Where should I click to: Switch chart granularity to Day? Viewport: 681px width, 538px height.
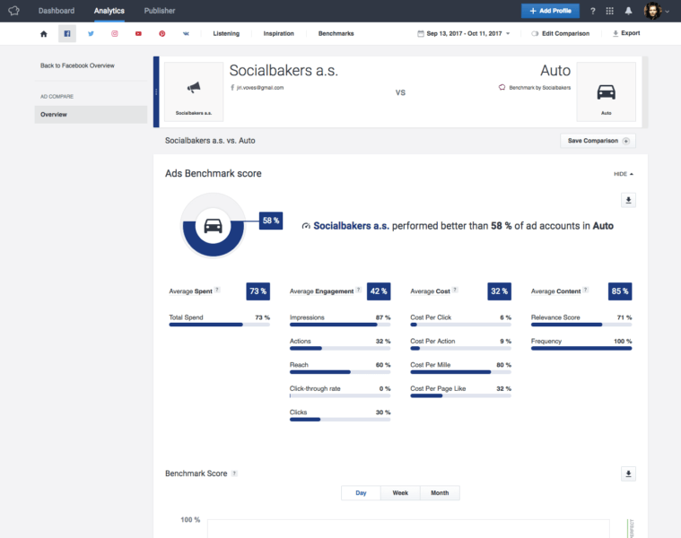[361, 493]
